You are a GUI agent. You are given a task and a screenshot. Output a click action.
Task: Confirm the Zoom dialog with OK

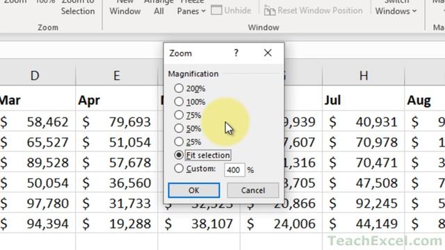coord(194,190)
